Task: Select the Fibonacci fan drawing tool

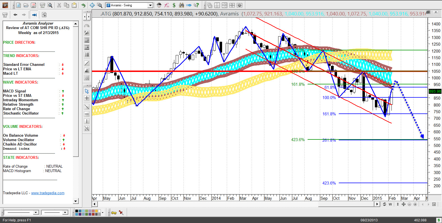Action: [x=87, y=71]
